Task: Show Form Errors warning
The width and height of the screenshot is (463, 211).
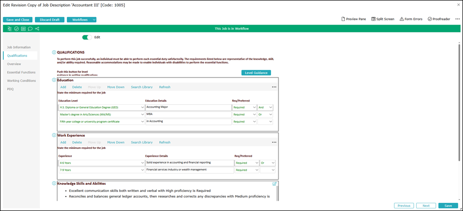Action: pos(411,19)
